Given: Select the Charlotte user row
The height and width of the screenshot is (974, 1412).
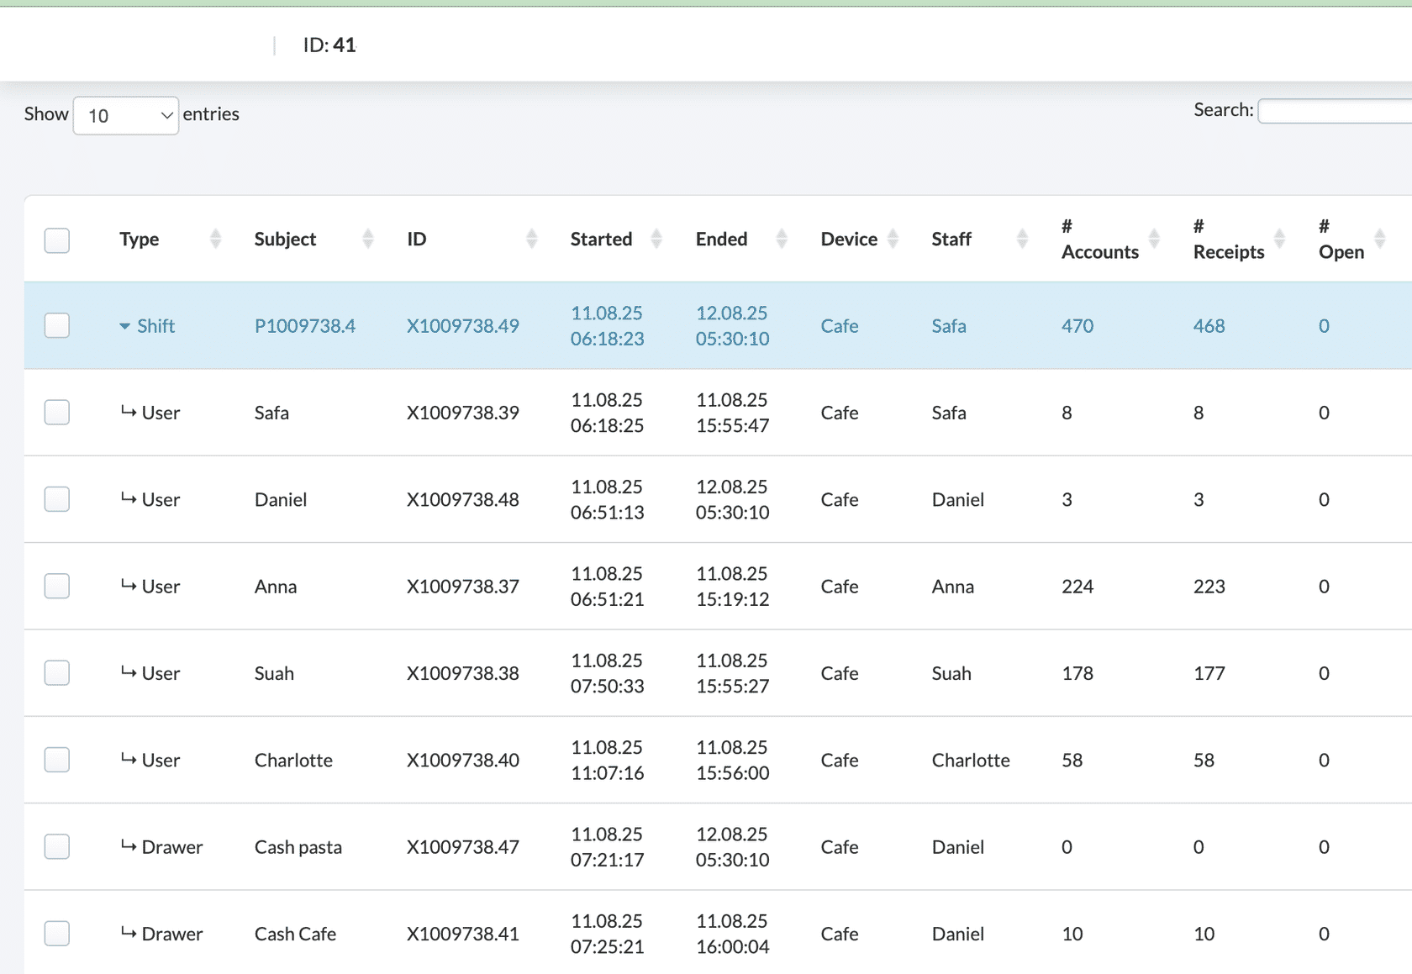Looking at the screenshot, I should [x=57, y=760].
